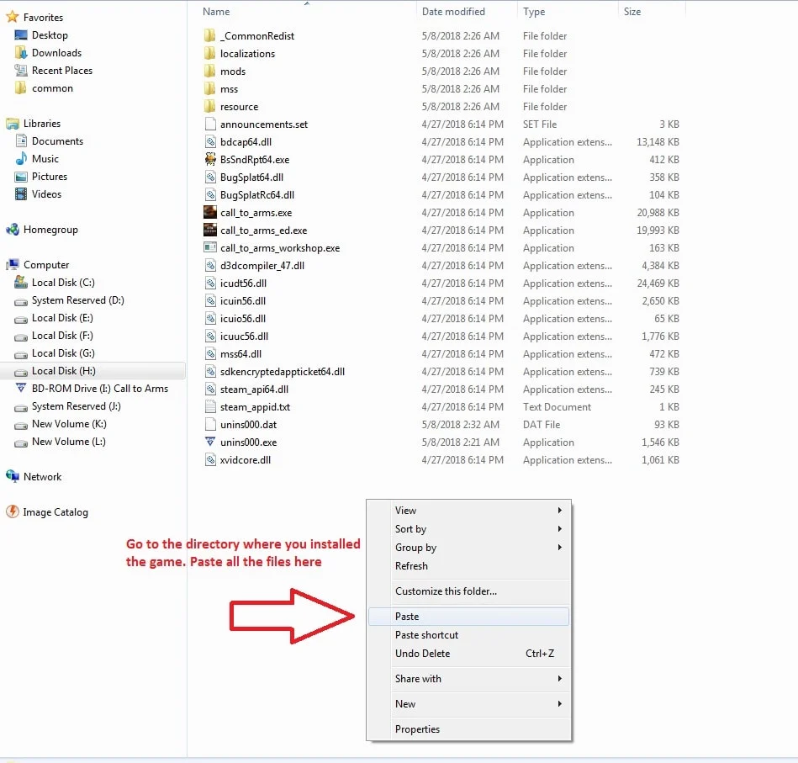Select Local Disk (H:) in navigation tree
798x763 pixels.
click(63, 371)
